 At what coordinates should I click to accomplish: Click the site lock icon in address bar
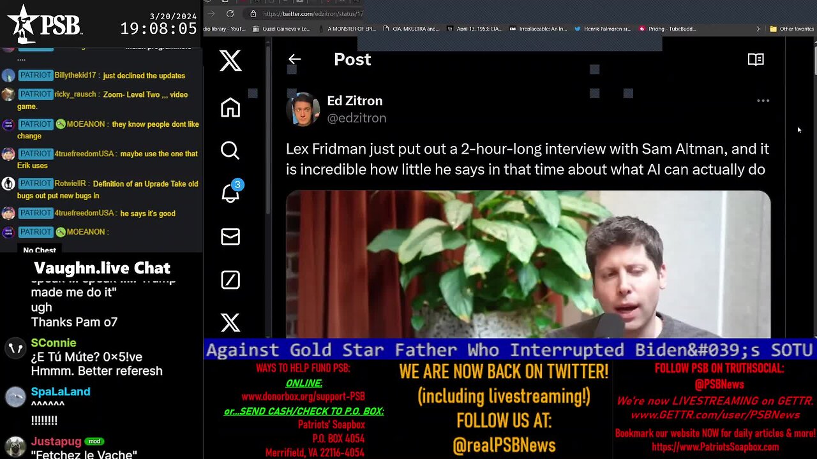[x=253, y=13]
